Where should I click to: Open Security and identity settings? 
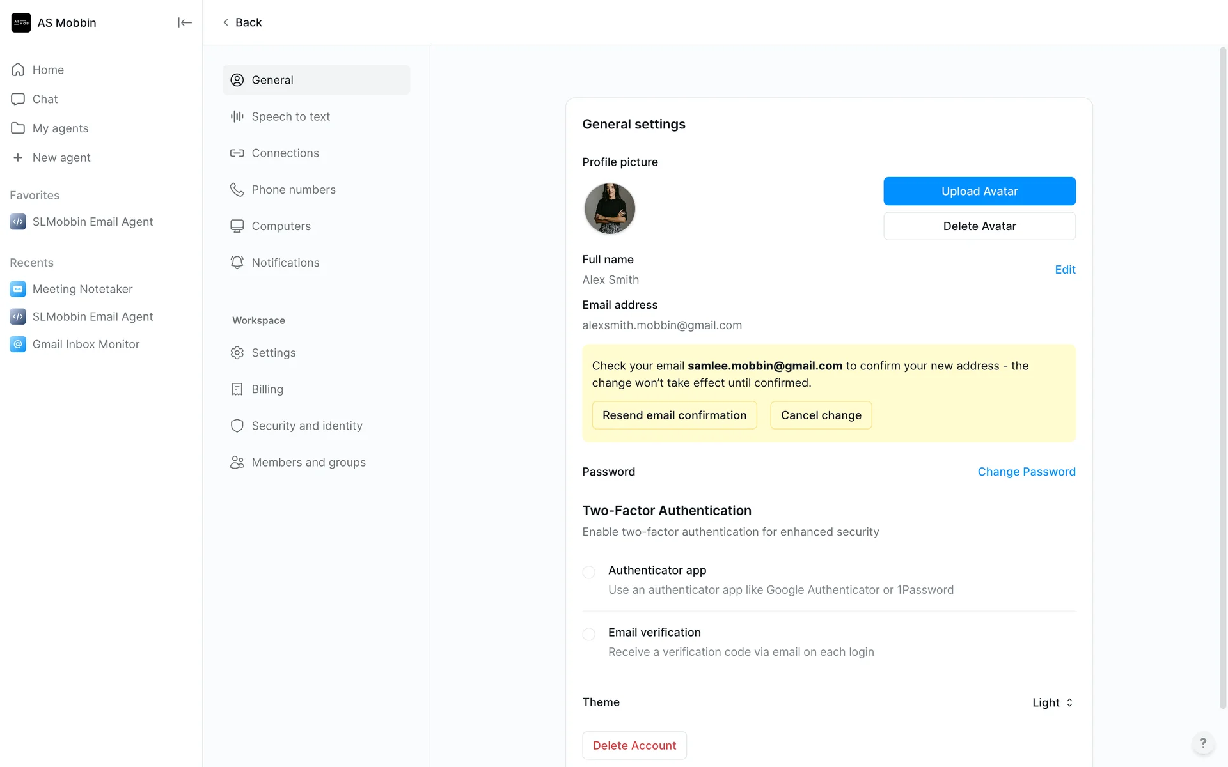click(306, 426)
